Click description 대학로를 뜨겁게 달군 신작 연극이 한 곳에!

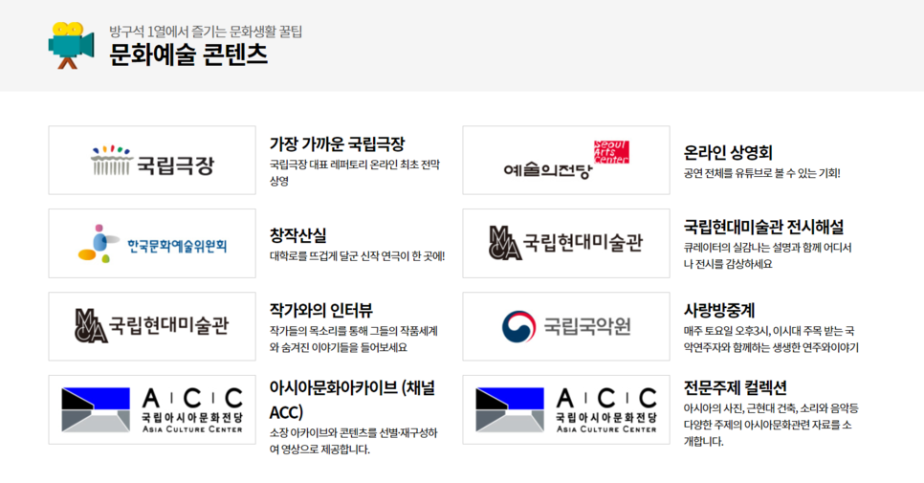coord(357,256)
